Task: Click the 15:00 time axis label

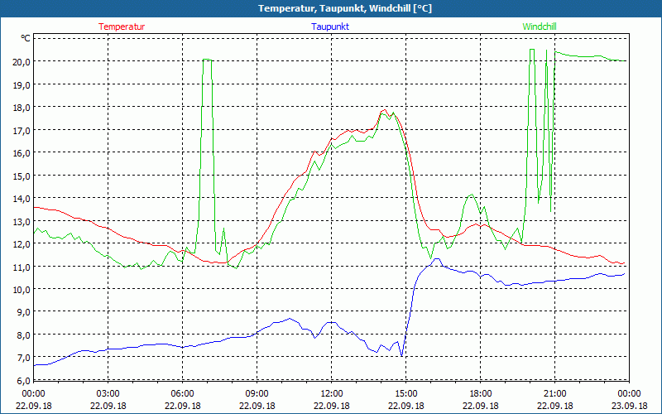Action: tap(406, 394)
